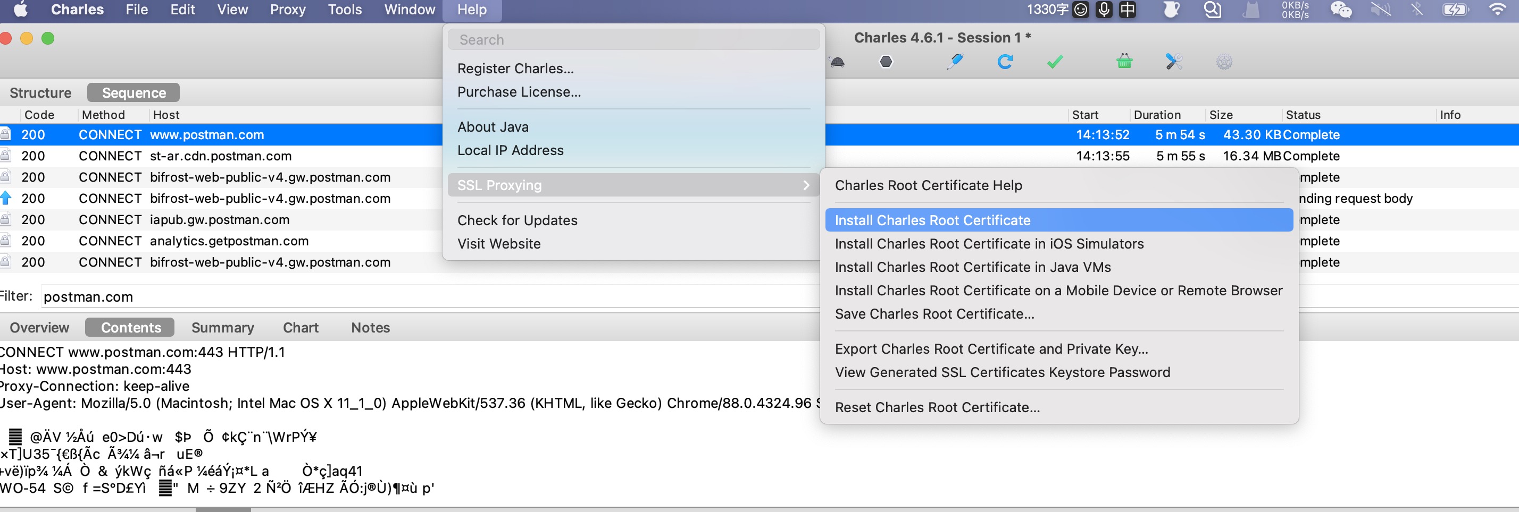Image resolution: width=1519 pixels, height=512 pixels.
Task: Compose a request with the pen icon
Action: 955,61
